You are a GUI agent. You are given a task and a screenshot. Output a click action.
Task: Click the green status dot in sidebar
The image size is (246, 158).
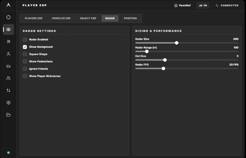tap(8, 153)
